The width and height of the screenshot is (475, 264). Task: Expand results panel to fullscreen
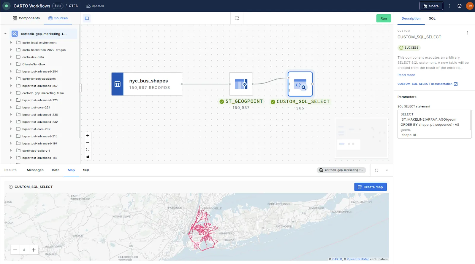tap(377, 170)
